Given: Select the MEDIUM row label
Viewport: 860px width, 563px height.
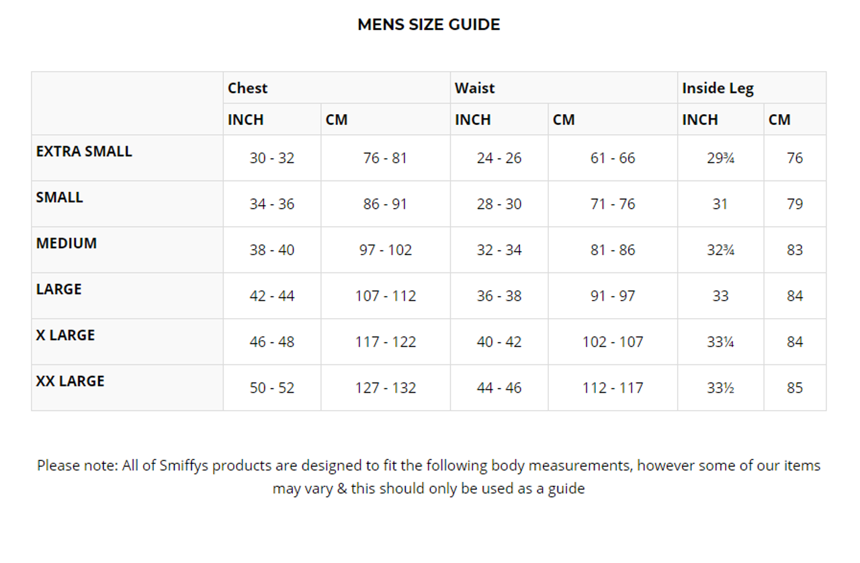Looking at the screenshot, I should [x=67, y=243].
